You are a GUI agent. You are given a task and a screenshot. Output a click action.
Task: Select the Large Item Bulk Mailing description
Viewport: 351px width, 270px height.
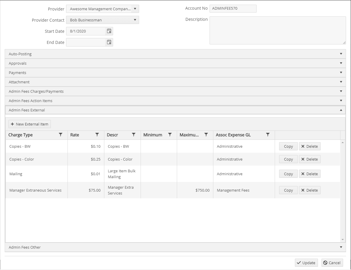click(x=122, y=174)
